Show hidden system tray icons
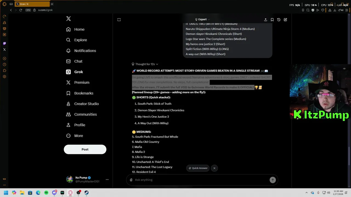Screen dimensions: 351x197 tap(307, 193)
